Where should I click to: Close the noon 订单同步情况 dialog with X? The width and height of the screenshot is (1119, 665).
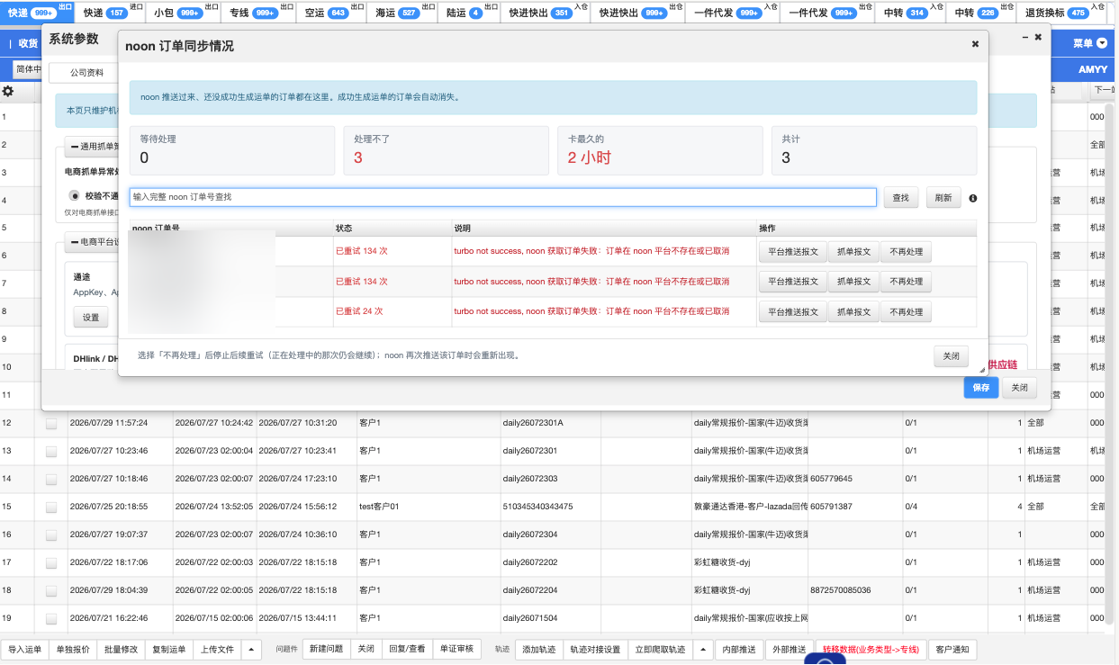point(975,43)
